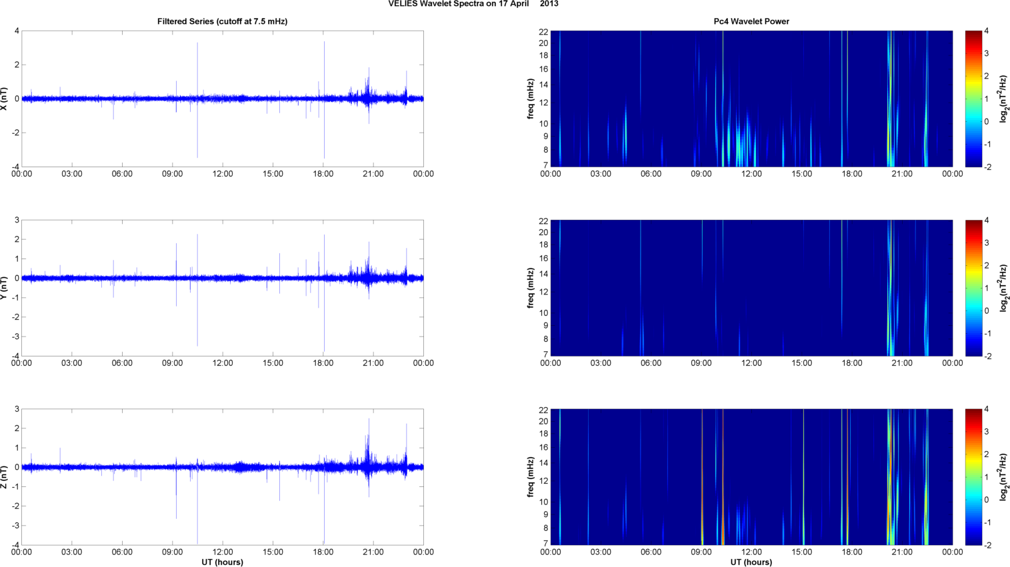Select the X (nT) axis label

click(x=5, y=99)
